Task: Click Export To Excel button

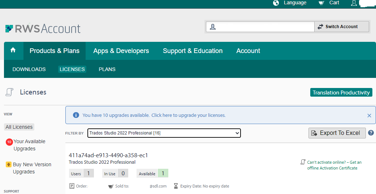Action: point(337,133)
